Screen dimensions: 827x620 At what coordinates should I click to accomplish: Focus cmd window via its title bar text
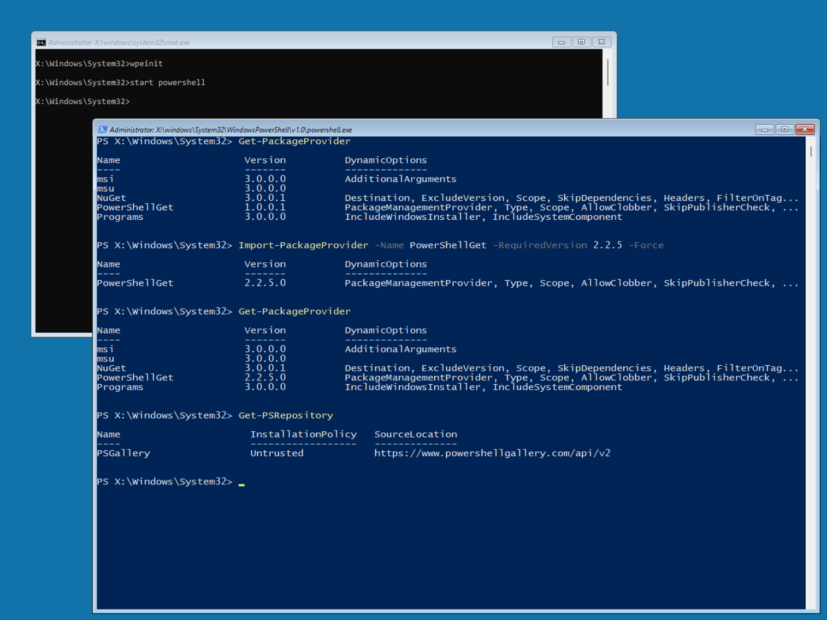click(119, 43)
